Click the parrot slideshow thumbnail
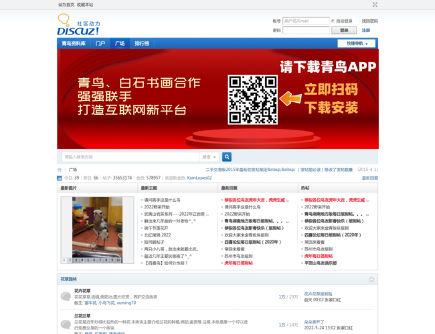 coord(92,226)
